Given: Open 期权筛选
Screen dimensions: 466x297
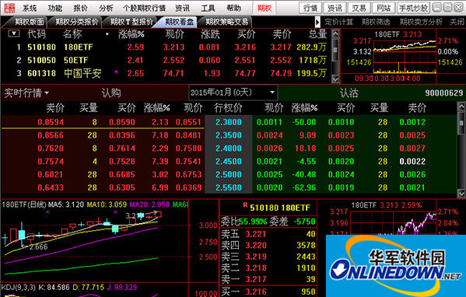Looking at the screenshot, I should (x=376, y=22).
